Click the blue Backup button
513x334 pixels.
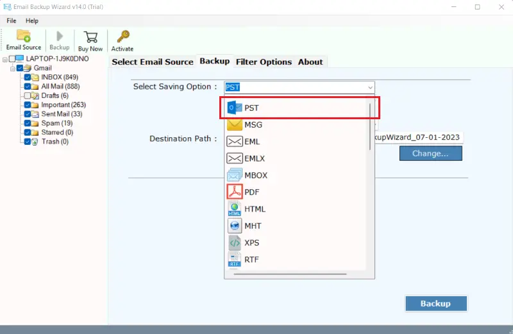[x=436, y=304]
